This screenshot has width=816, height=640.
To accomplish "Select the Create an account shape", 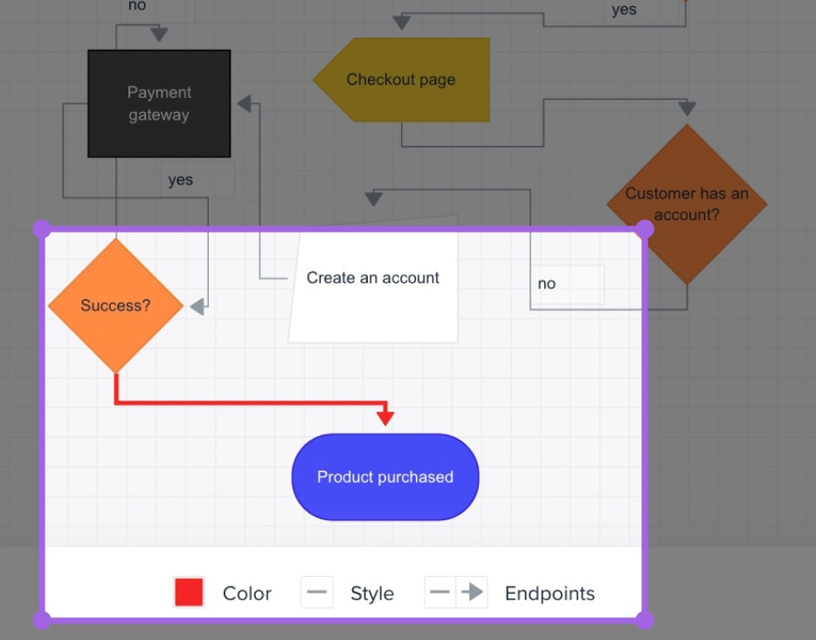I will [374, 289].
